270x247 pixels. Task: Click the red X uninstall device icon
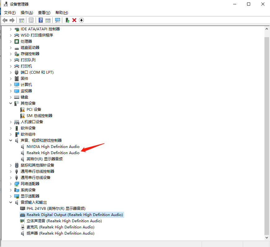coord(74,20)
